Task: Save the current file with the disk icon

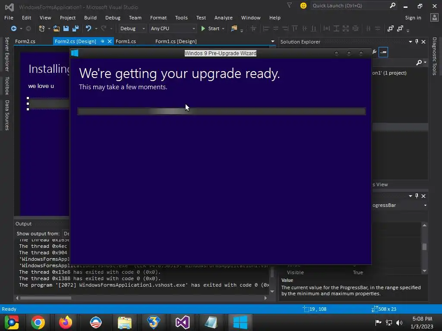Action: coord(66,28)
